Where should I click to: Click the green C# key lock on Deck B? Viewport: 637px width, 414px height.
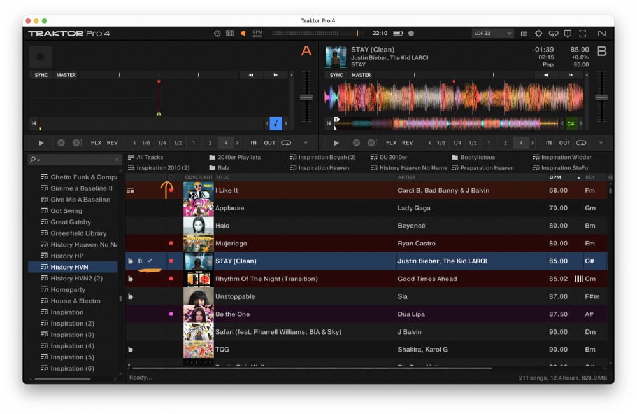(571, 123)
